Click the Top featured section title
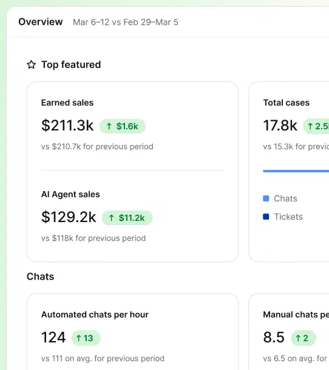Viewport: 329px width, 370px height. pyautogui.click(x=71, y=64)
